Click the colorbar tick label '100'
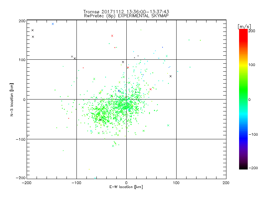The image size is (266, 199). (x=252, y=65)
